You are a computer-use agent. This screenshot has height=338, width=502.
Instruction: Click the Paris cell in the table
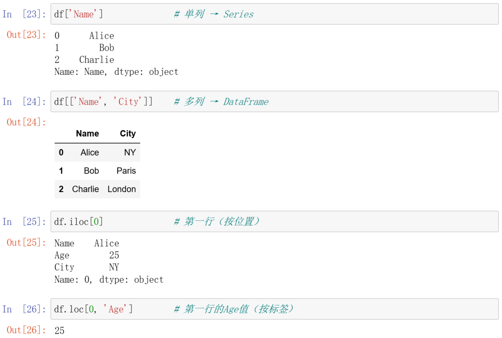coord(126,171)
